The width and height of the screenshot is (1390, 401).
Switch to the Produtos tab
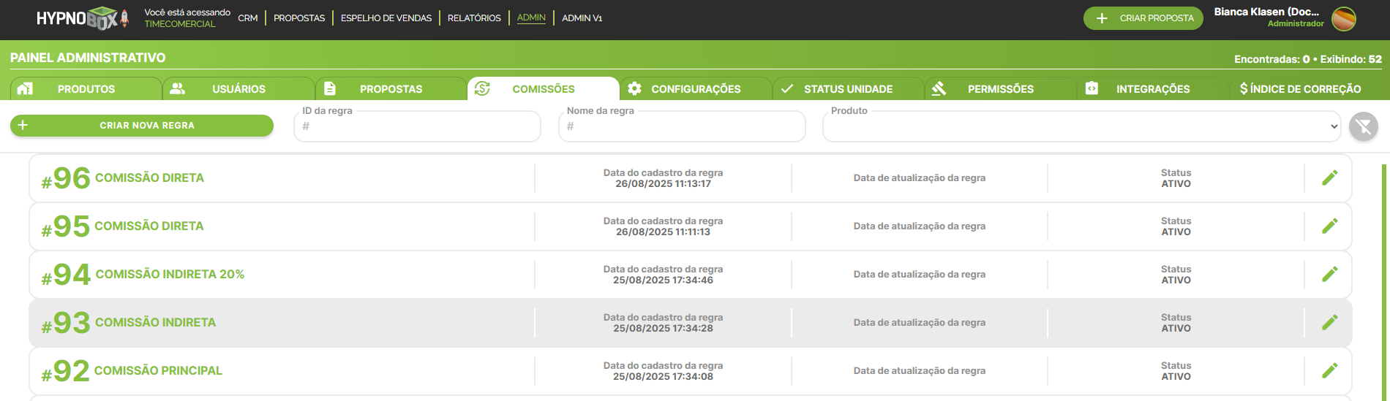86,88
